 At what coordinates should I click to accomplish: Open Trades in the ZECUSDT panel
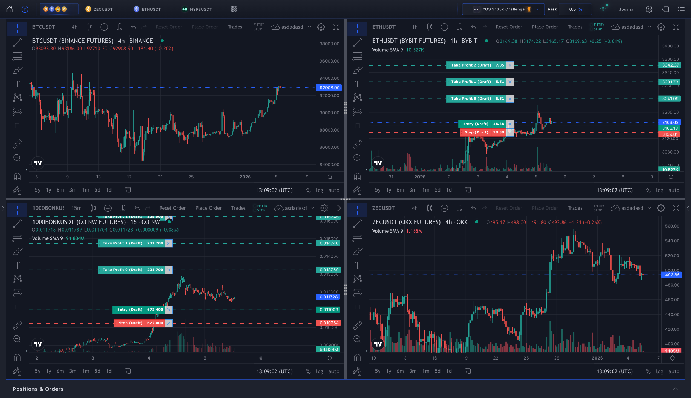[x=575, y=208]
